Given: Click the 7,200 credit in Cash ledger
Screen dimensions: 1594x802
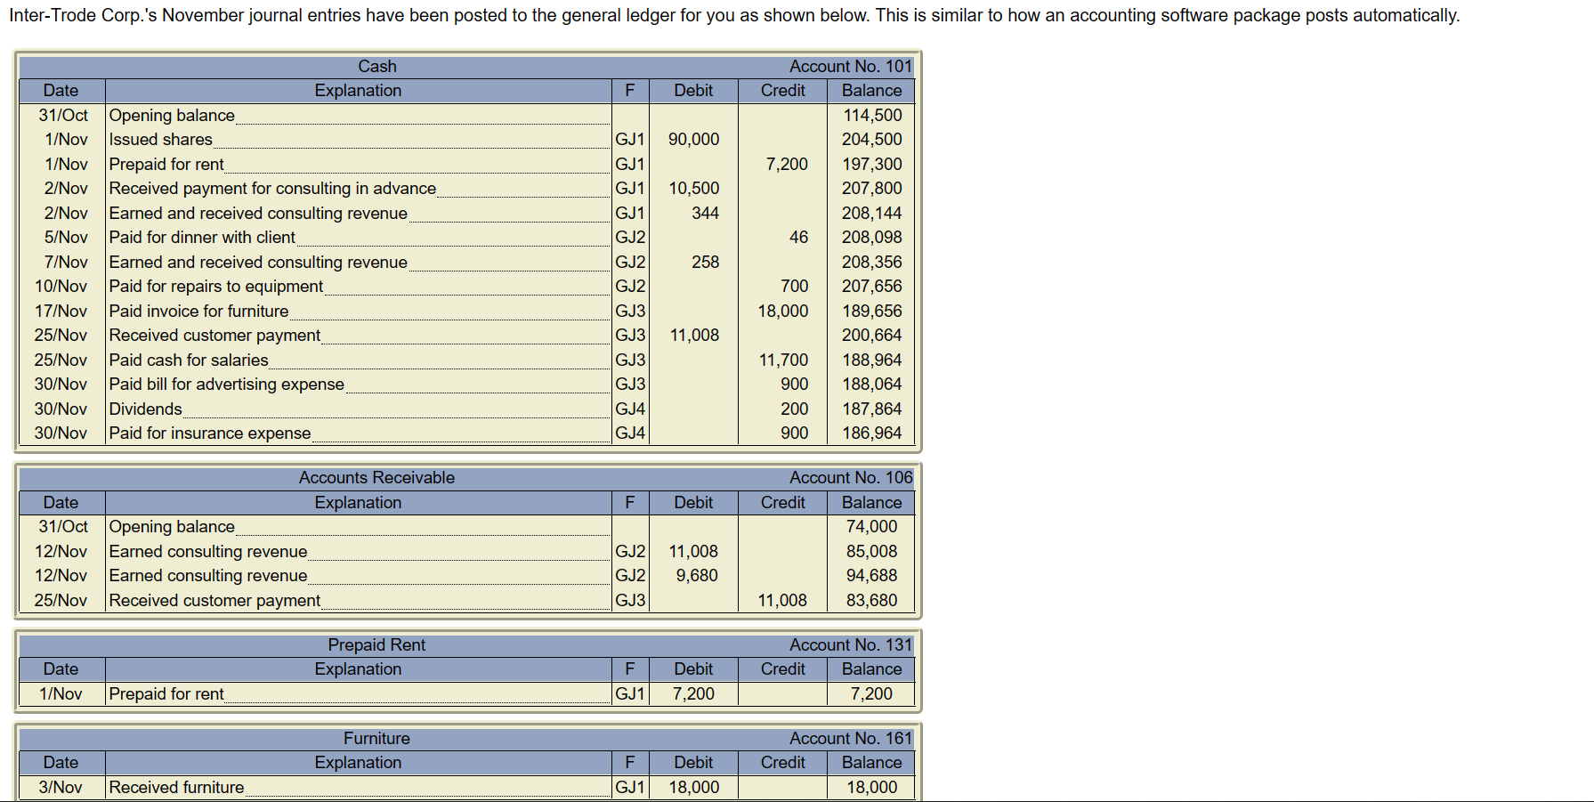Looking at the screenshot, I should [x=787, y=165].
